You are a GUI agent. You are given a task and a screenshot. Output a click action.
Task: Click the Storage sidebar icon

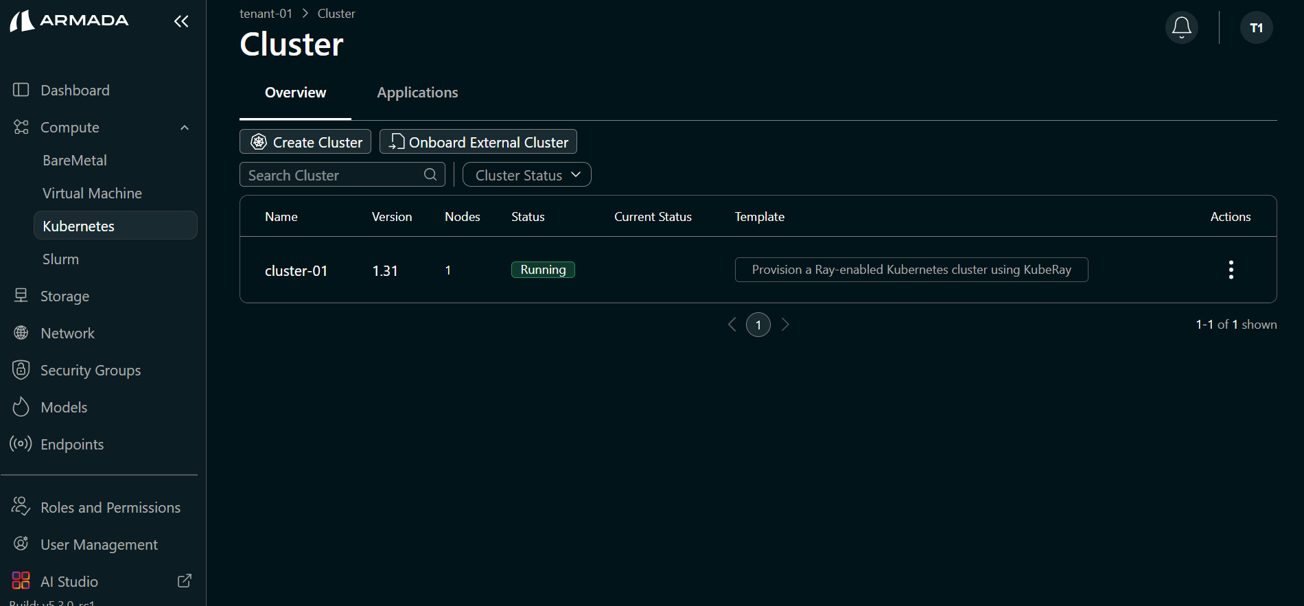pos(21,296)
